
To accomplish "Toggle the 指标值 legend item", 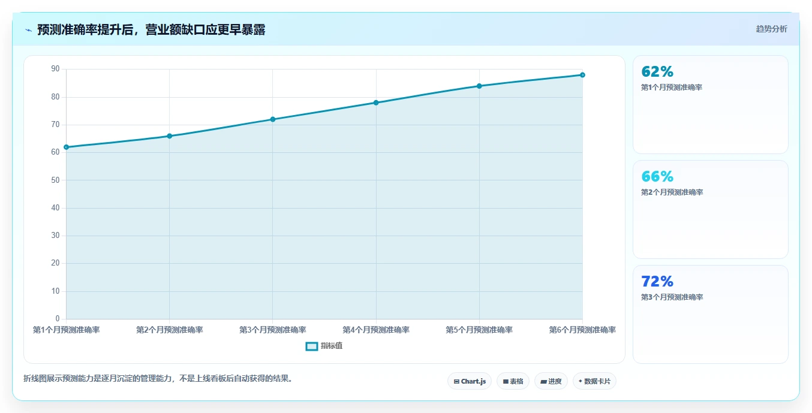I will pos(324,346).
